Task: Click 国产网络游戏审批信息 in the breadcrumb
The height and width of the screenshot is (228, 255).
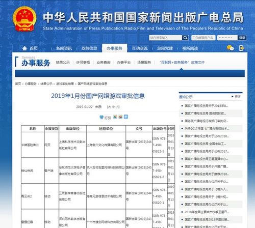Action: pyautogui.click(x=92, y=84)
